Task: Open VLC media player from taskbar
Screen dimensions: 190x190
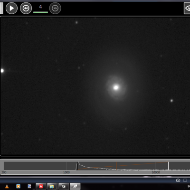Action: [x=7, y=186]
